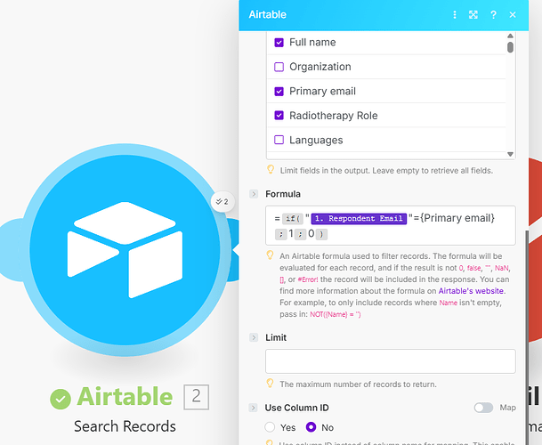This screenshot has height=445, width=542.
Task: Click the closing parenthesis token in formula
Action: click(x=321, y=234)
